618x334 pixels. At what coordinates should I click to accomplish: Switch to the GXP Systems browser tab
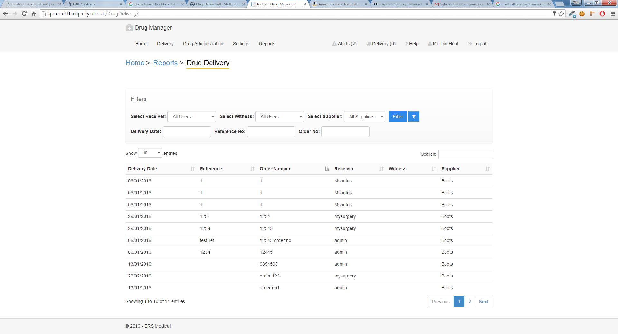click(93, 4)
